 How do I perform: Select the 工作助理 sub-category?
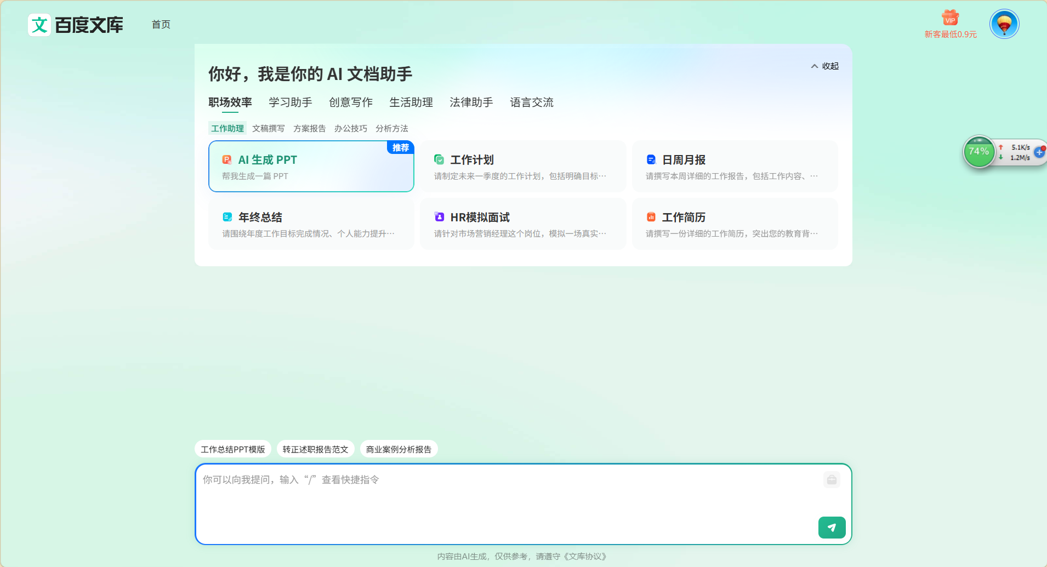tap(227, 128)
